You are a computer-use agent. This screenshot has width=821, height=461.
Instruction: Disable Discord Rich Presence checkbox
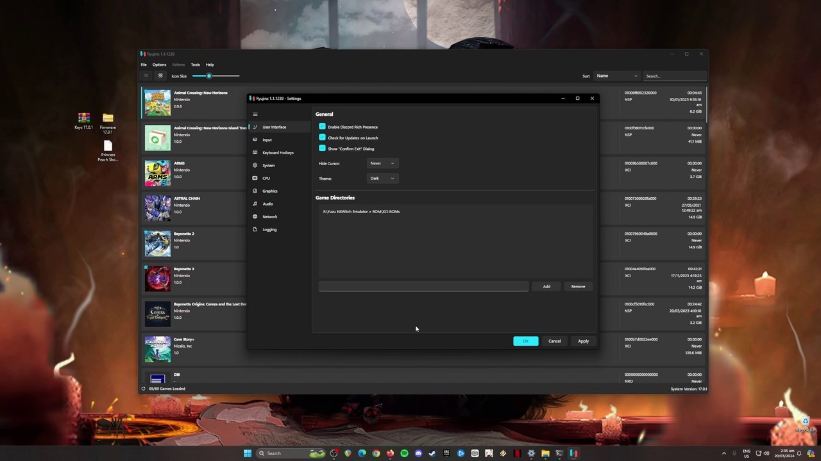[x=322, y=127]
